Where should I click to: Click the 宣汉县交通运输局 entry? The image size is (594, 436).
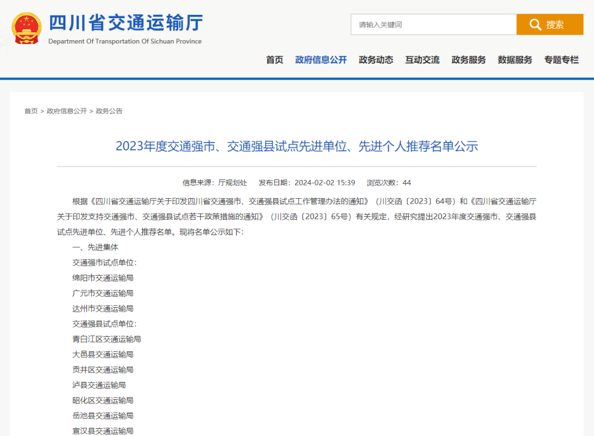pos(103,431)
